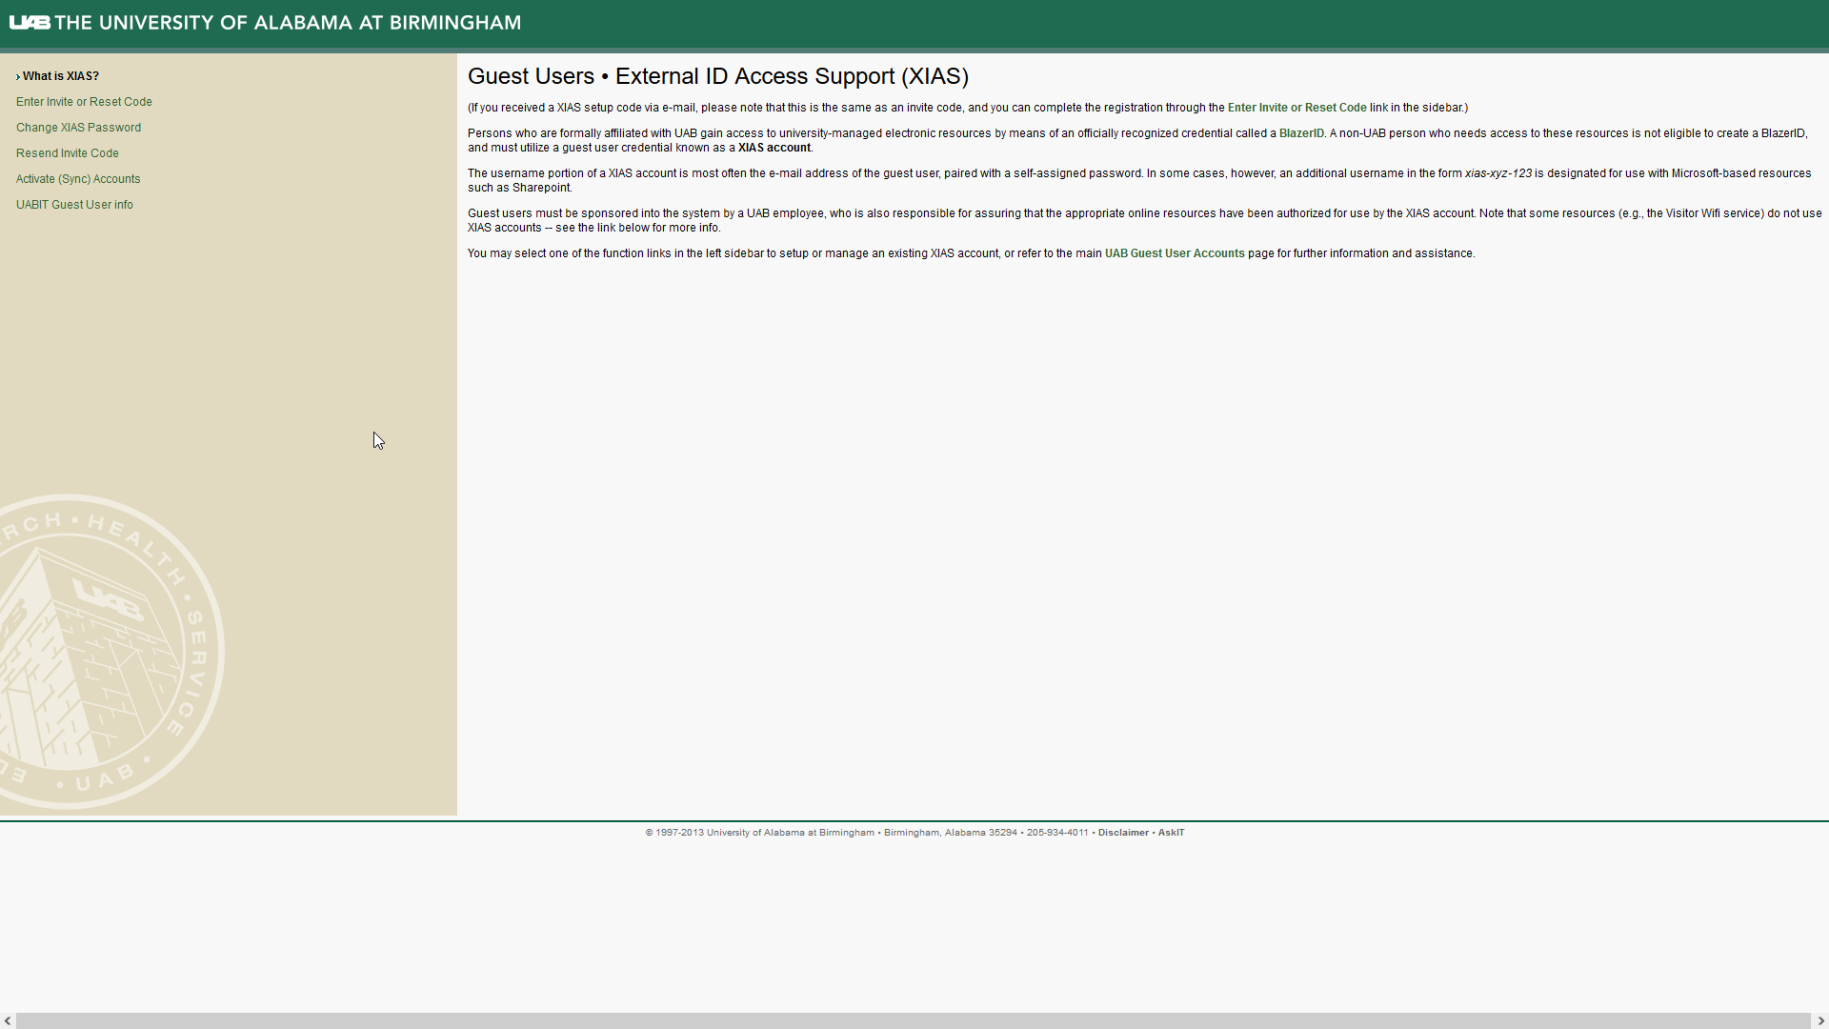Viewport: 1829px width, 1029px height.
Task: Open UABIT Guest User info link
Action: click(x=74, y=205)
